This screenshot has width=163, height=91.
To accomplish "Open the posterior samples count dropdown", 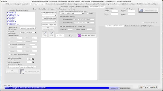I will [30, 59].
